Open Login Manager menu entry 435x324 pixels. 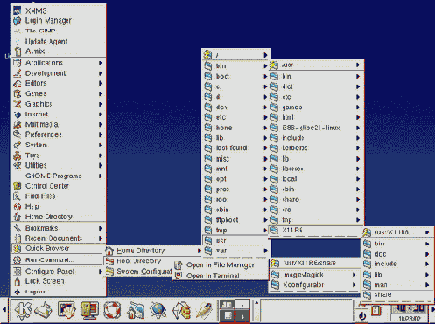59,21
